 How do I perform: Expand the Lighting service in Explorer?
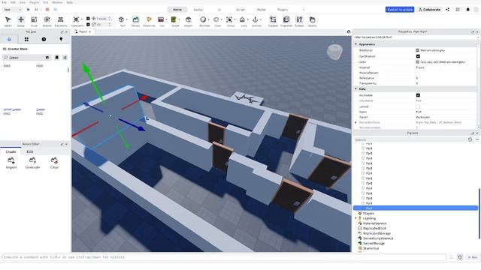pyautogui.click(x=355, y=218)
